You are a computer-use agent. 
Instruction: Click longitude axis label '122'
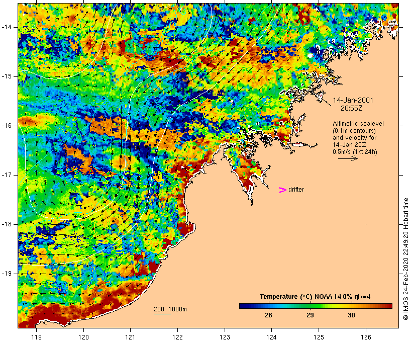coord(178,337)
